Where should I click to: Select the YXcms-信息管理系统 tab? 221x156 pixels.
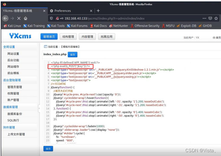coord(24,11)
